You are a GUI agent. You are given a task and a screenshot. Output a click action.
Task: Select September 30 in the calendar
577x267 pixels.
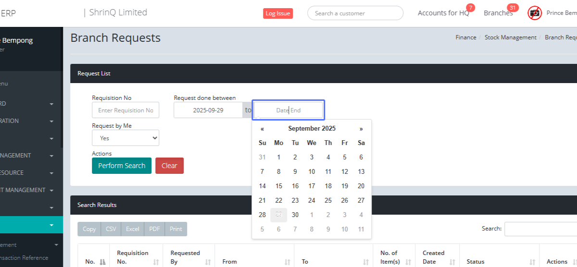tap(295, 215)
